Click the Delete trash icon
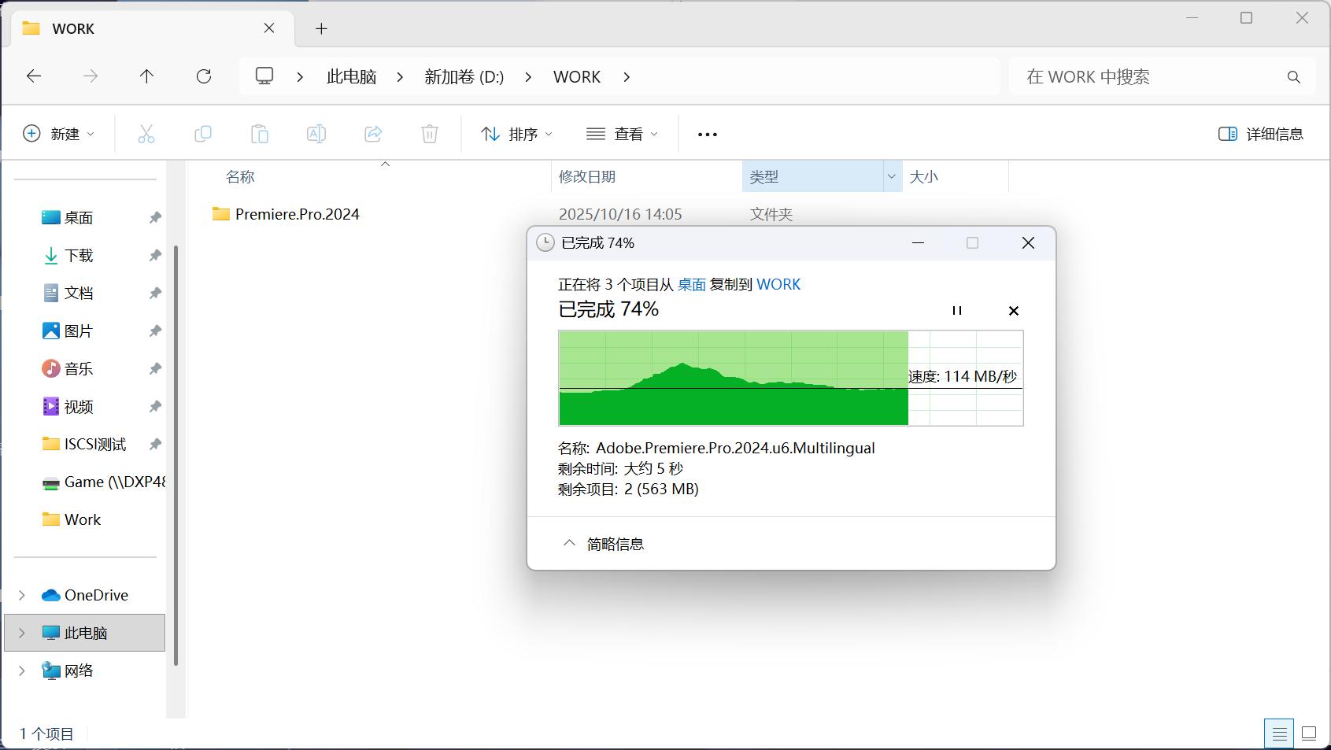Screen dimensions: 1331x750 (430, 134)
